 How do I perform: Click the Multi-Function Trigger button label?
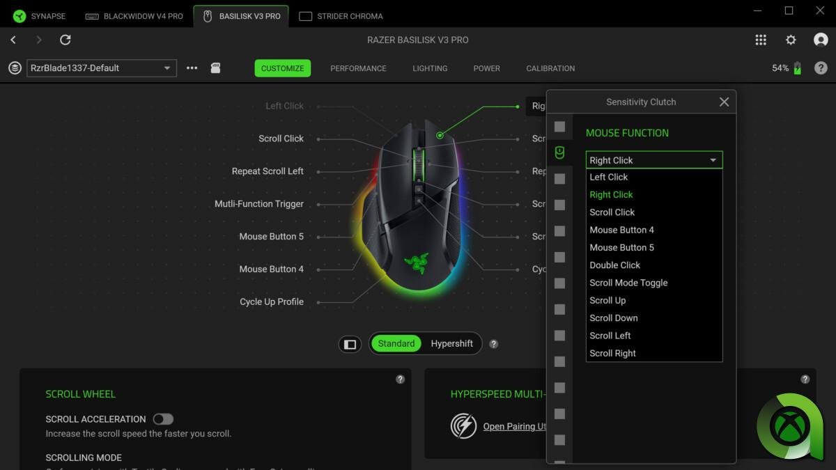point(259,204)
